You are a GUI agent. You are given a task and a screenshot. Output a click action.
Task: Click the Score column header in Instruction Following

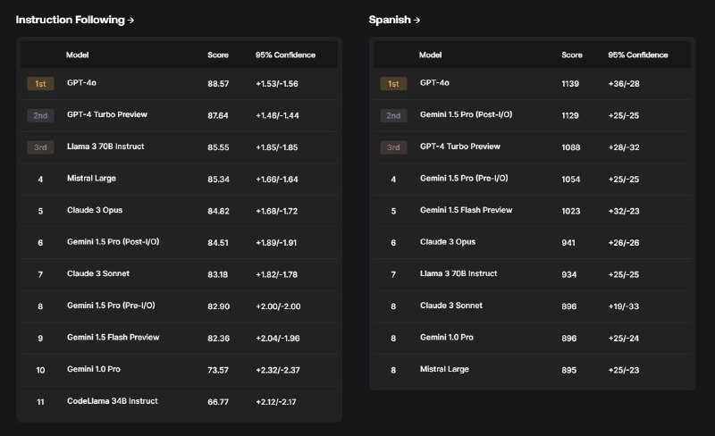point(218,55)
